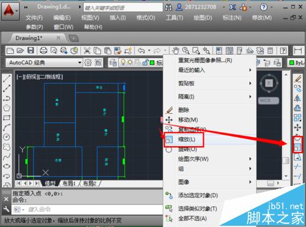Click the Match Properties brush icon
The height and width of the screenshot is (227, 306).
click(118, 50)
